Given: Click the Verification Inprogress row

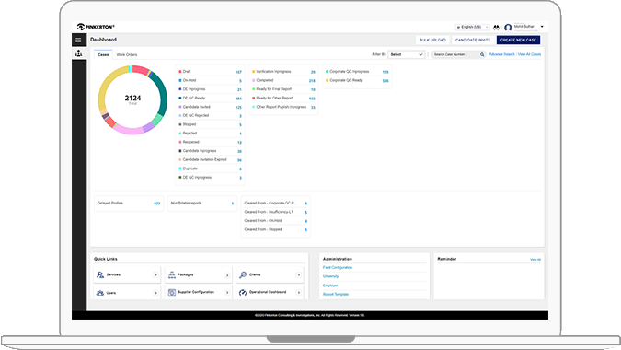Looking at the screenshot, I should [x=283, y=72].
